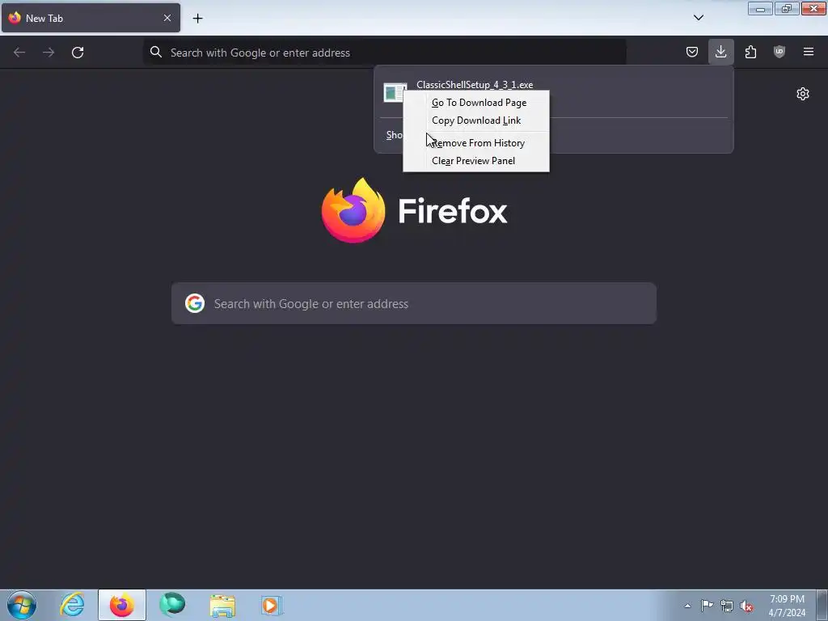828x621 pixels.
Task: Go forward with the forward arrow
Action: pyautogui.click(x=49, y=53)
